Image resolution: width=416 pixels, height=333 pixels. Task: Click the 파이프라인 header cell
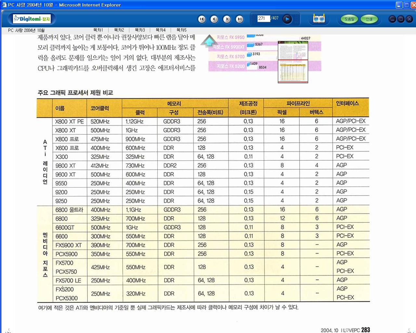pyautogui.click(x=298, y=103)
